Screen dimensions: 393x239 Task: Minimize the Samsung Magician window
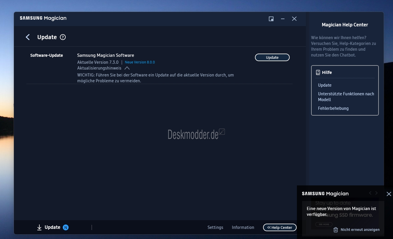click(x=283, y=19)
